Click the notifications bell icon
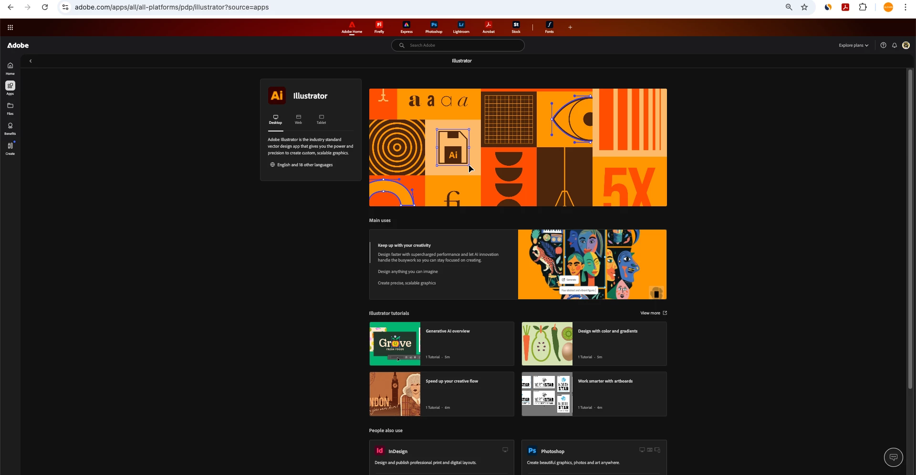 point(895,45)
